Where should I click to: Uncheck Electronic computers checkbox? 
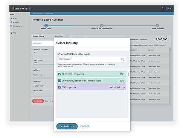click(59, 74)
